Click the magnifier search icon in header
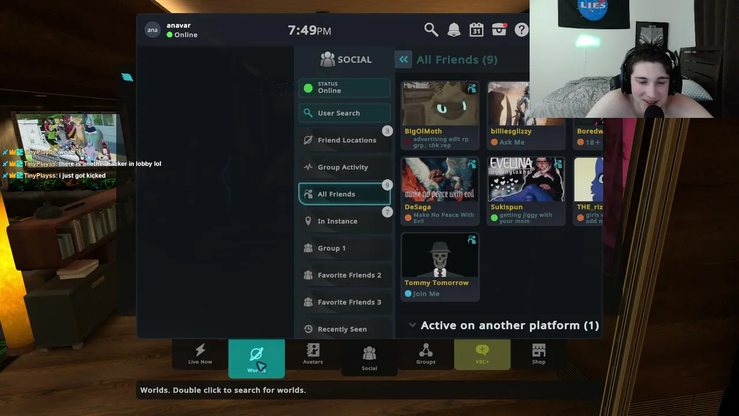 click(x=431, y=29)
